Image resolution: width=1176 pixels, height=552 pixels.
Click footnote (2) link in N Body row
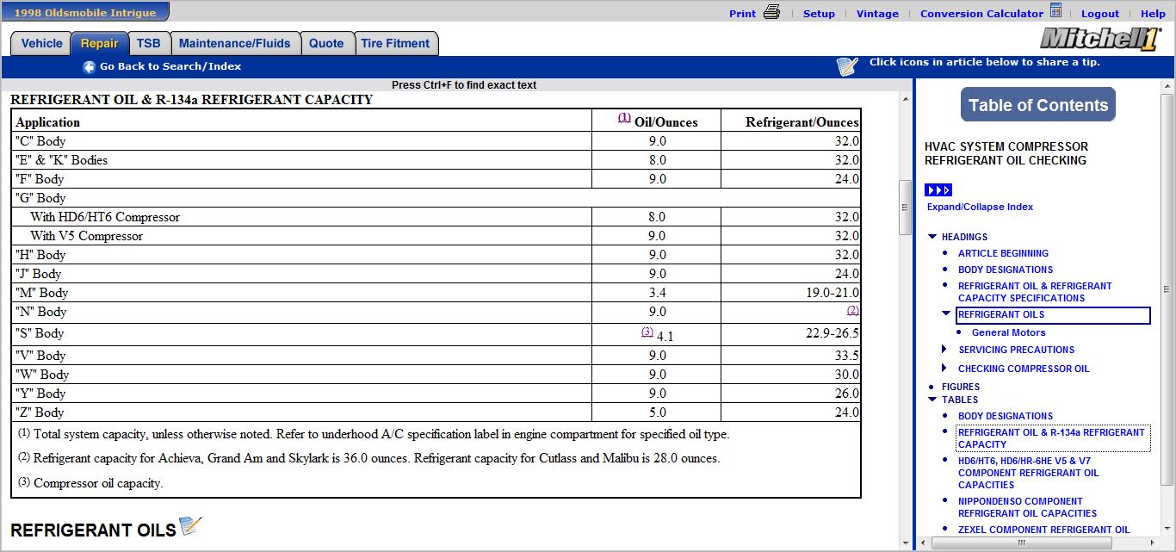point(852,310)
